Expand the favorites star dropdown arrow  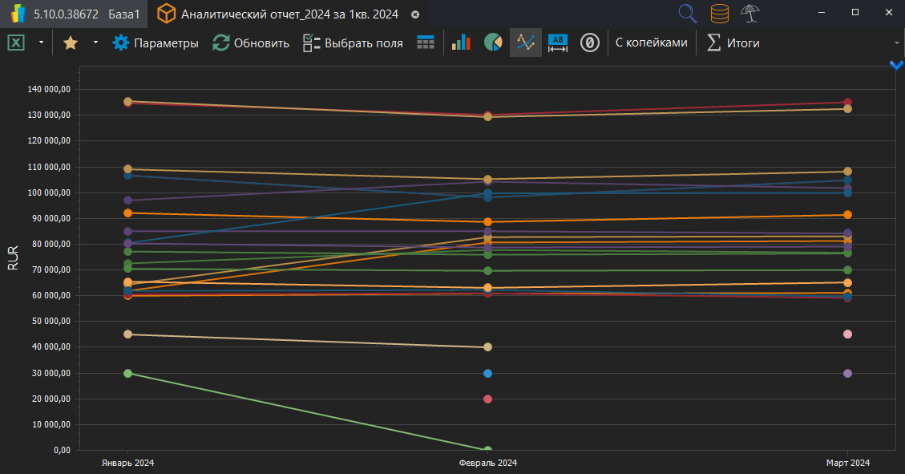[95, 43]
